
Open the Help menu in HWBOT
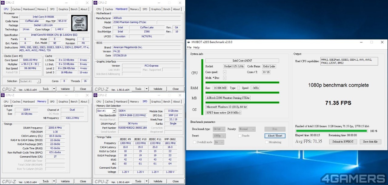coord(196,48)
